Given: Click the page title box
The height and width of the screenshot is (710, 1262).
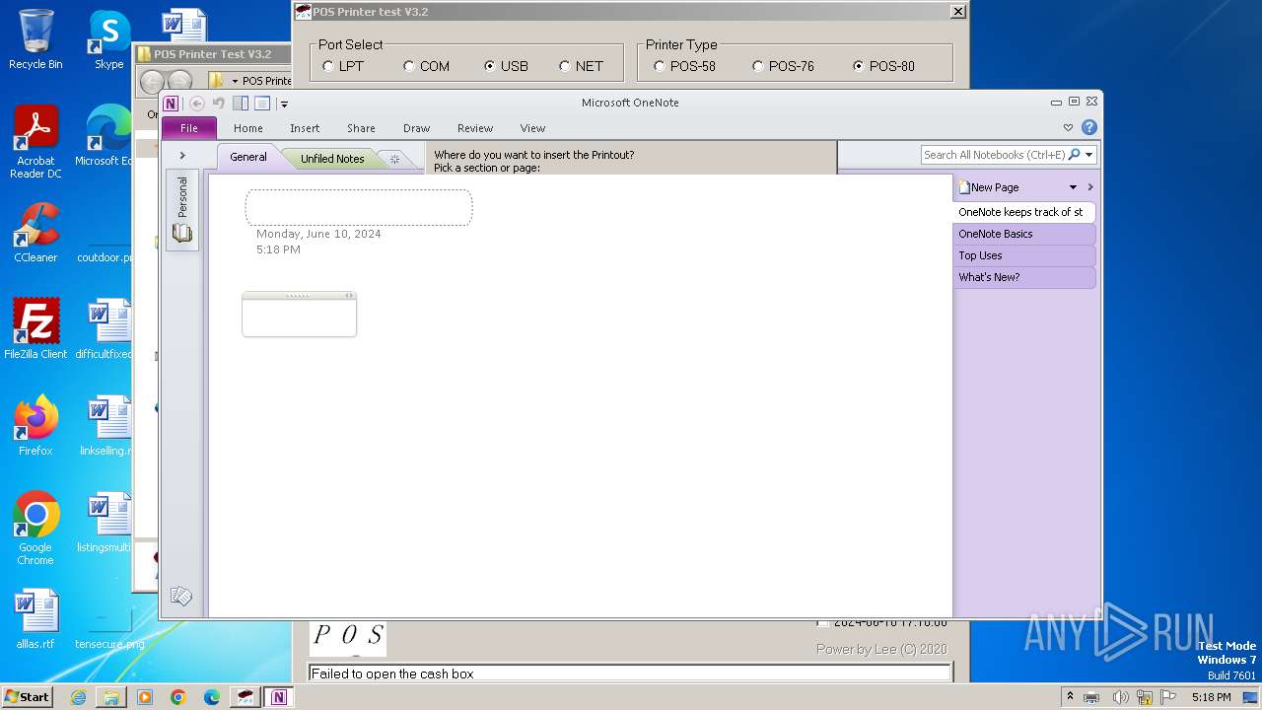Looking at the screenshot, I should pos(359,207).
